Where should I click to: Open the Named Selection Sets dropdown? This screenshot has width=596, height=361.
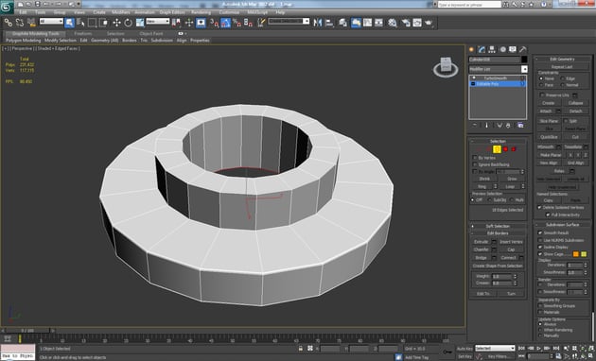point(289,21)
